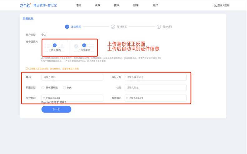This screenshot has width=247, height=154.
Task: Click step 1 正在填写 indicator
Action: click(73, 27)
